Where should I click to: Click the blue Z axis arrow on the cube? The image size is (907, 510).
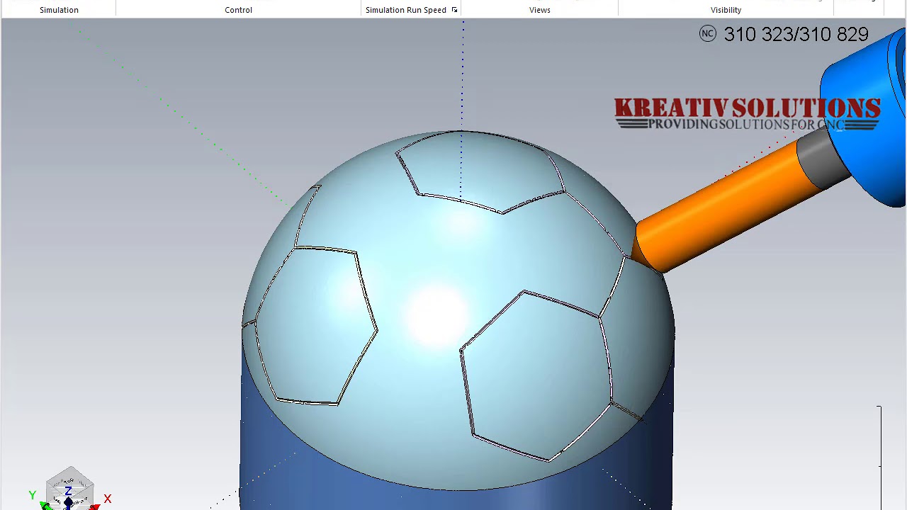click(x=68, y=502)
